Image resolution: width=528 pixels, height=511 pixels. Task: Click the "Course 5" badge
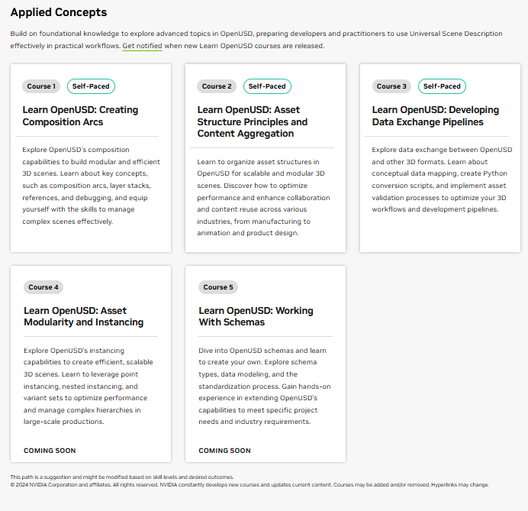(218, 287)
